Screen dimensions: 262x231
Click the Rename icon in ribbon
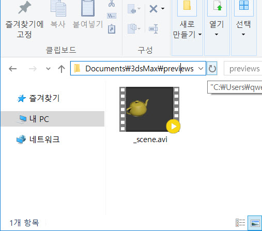click(153, 29)
